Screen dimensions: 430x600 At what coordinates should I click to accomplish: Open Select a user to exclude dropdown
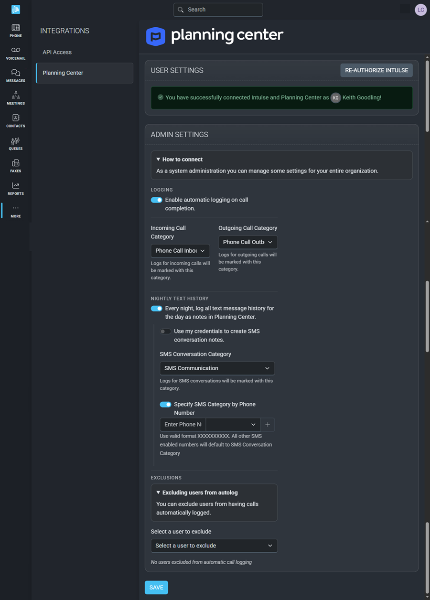pyautogui.click(x=214, y=546)
